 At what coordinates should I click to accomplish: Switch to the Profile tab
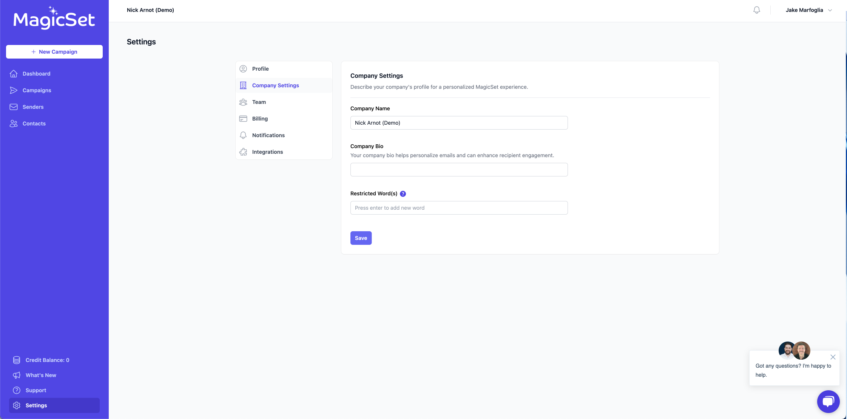[x=284, y=69]
